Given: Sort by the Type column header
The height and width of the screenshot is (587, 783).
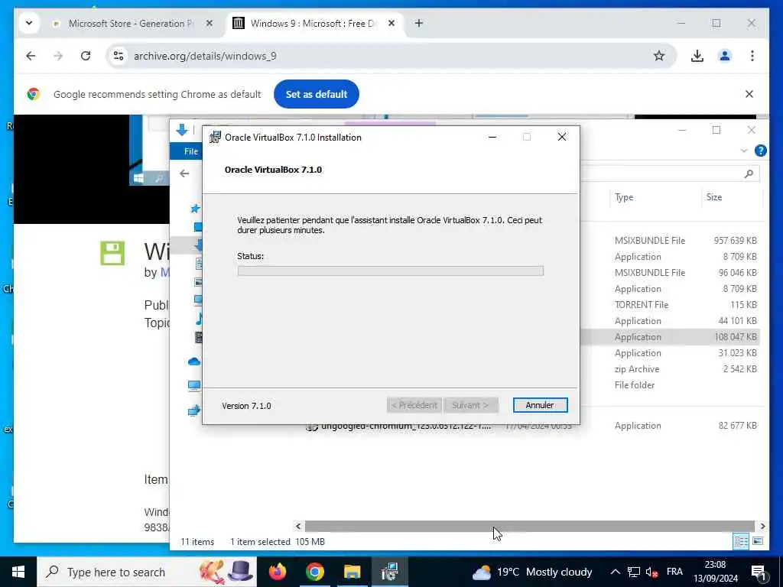Looking at the screenshot, I should click(x=624, y=197).
